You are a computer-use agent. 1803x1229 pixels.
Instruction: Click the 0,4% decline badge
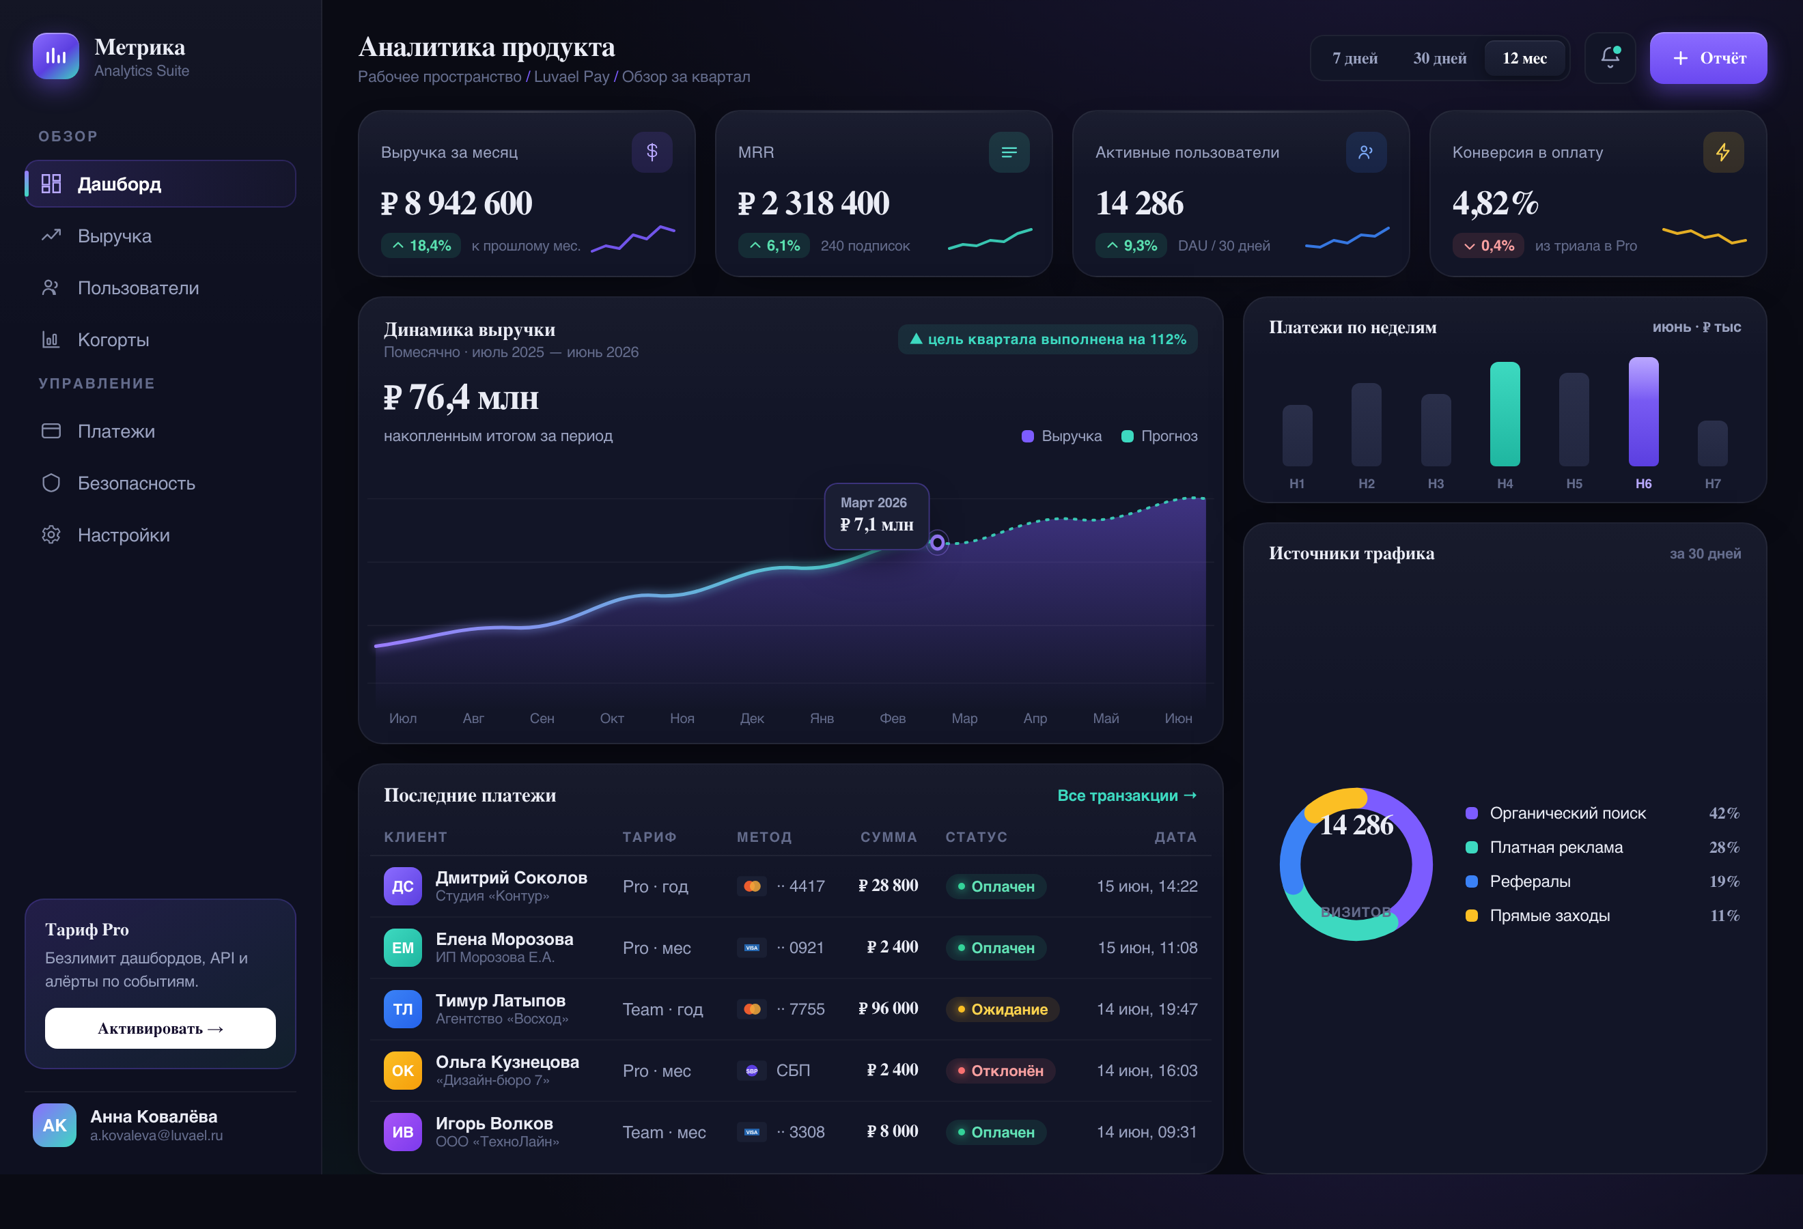pyautogui.click(x=1488, y=246)
